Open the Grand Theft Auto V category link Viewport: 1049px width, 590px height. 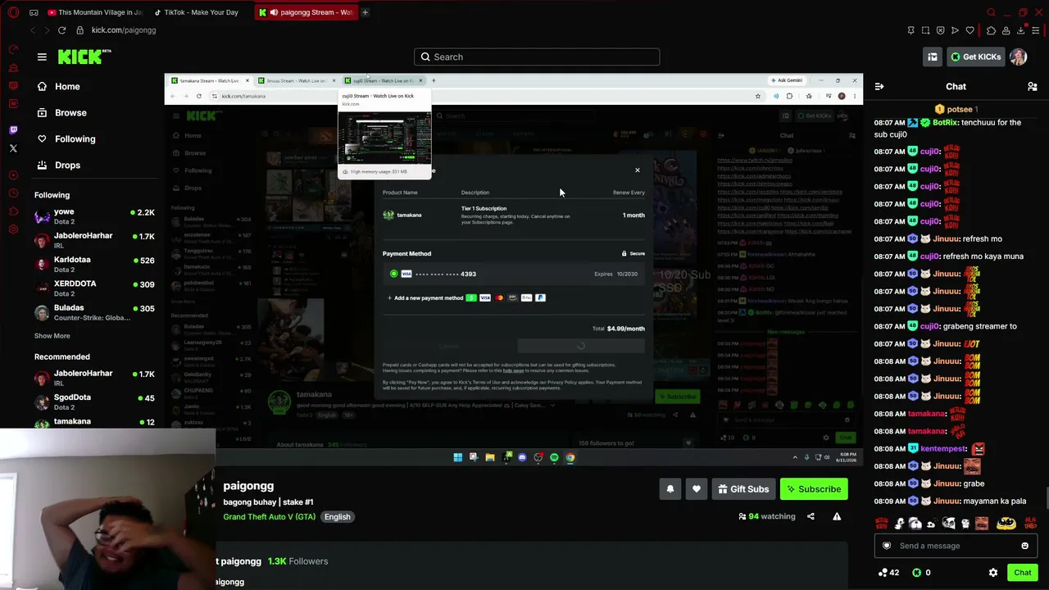(269, 517)
